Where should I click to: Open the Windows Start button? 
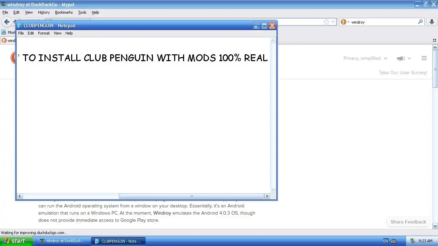pyautogui.click(x=16, y=241)
